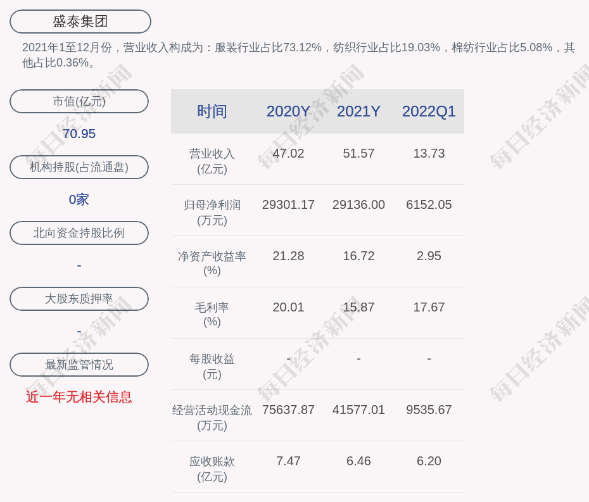589x502 pixels.
Task: Select the 市值(亿元) label pill
Action: point(79,101)
